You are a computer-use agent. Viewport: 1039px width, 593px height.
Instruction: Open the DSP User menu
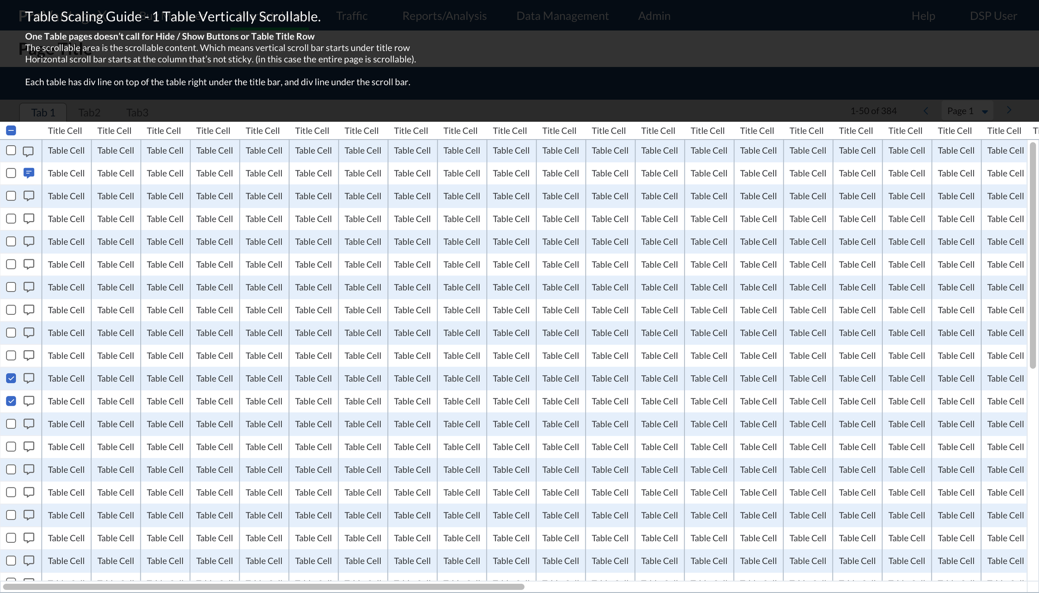click(993, 16)
